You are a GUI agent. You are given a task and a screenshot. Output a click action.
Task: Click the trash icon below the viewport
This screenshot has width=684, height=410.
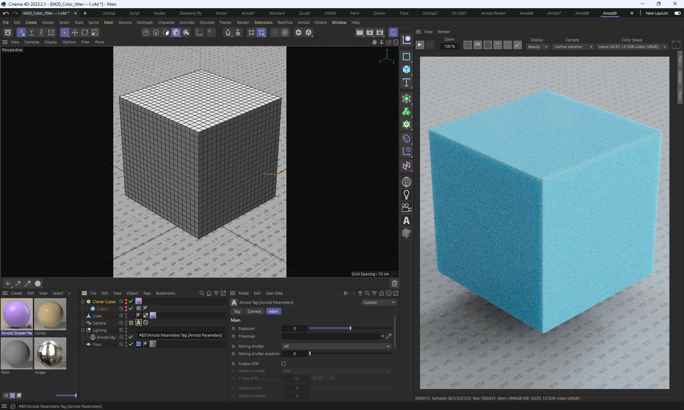(394, 284)
